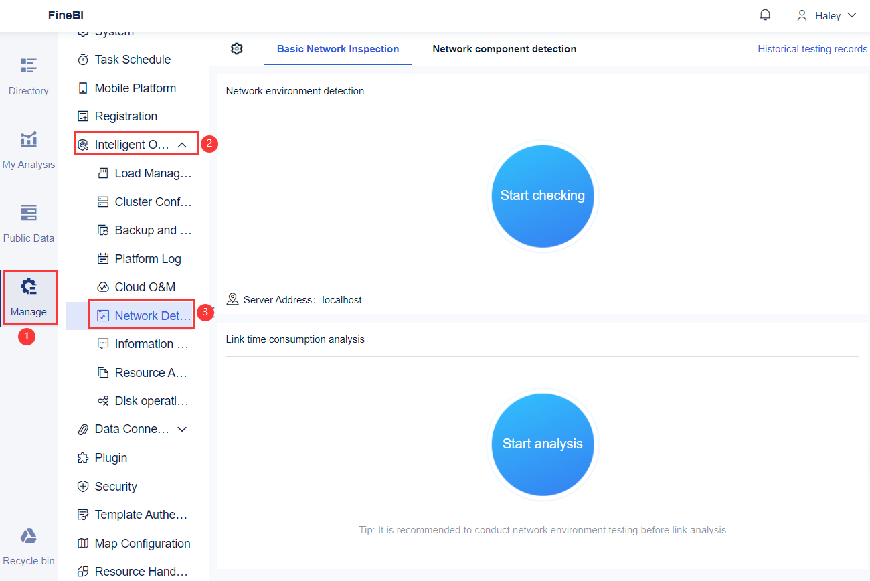Select Task Schedule in the Manage menu
Screen dimensions: 870x581
(131, 59)
